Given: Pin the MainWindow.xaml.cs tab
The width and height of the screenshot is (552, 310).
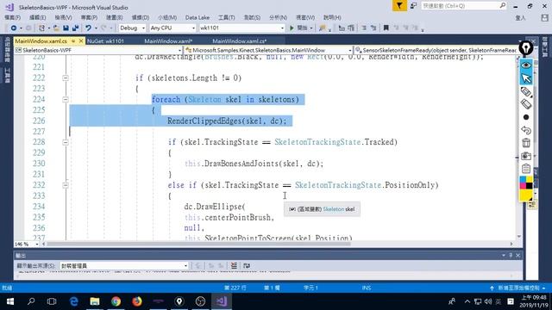Looking at the screenshot, I should pos(73,41).
